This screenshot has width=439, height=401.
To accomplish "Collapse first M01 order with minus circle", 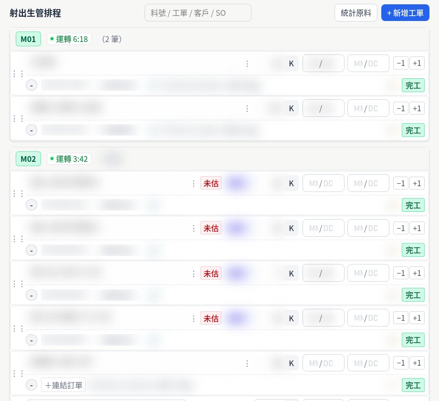I will [x=31, y=85].
